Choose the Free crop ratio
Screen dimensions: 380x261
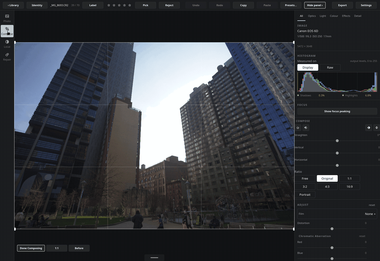pos(305,178)
